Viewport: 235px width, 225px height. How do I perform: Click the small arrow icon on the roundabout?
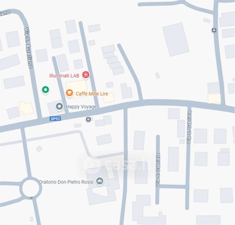pos(31,198)
